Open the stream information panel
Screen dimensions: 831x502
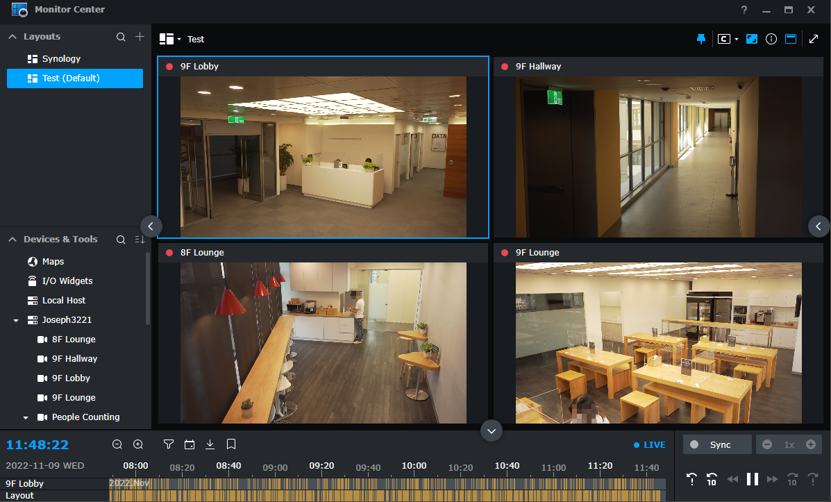[771, 39]
